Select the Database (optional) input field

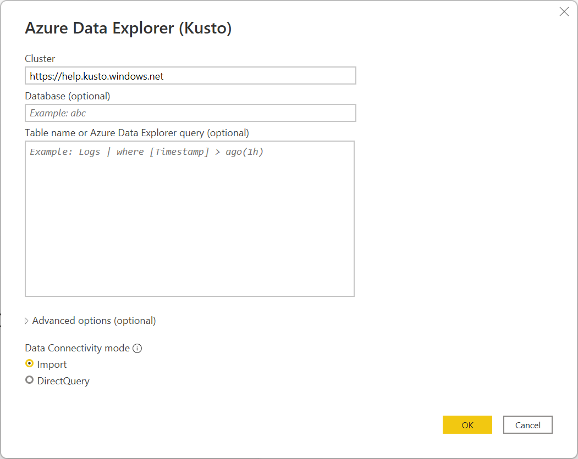coord(190,113)
